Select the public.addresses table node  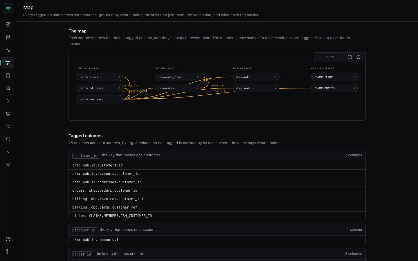coord(100,88)
